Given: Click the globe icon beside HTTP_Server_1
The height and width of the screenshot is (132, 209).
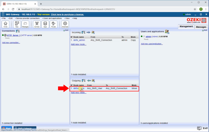Looking at the screenshot, I should point(5,35).
